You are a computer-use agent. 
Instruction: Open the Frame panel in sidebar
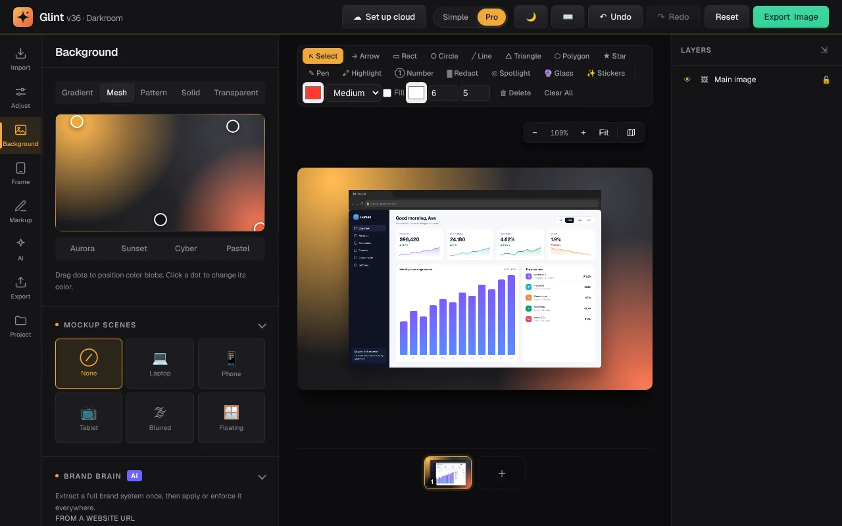click(x=20, y=173)
